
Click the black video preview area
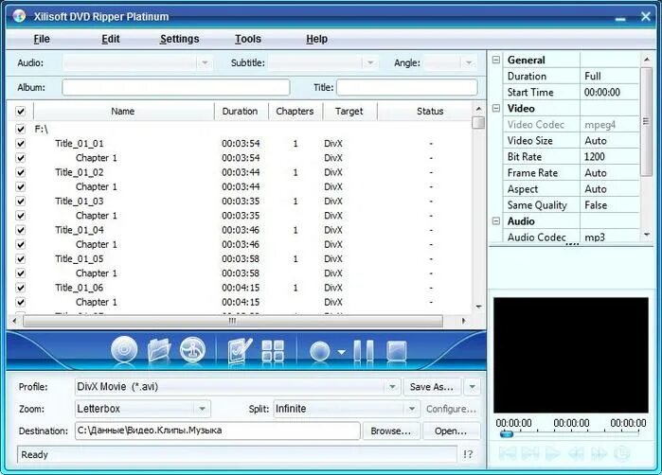[571, 355]
